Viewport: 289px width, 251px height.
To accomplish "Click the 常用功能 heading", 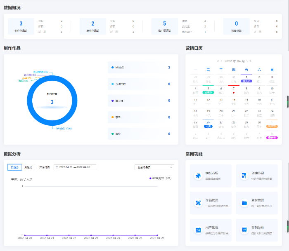I will point(194,154).
